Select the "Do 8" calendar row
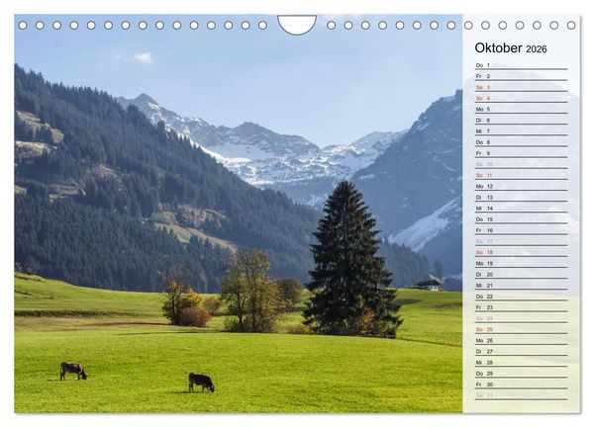Image resolution: width=594 pixels, height=427 pixels. (x=521, y=142)
